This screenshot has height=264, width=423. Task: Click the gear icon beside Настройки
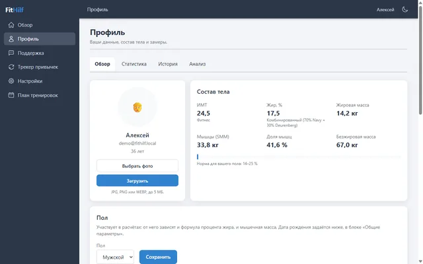(11, 81)
